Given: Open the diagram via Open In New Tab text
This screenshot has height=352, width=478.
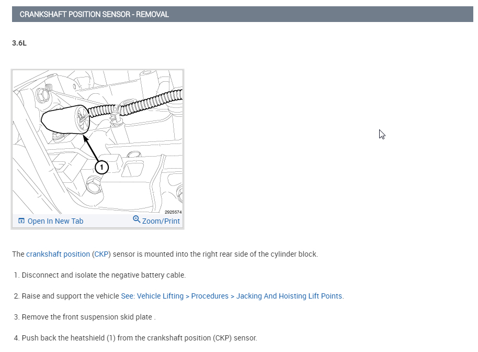Looking at the screenshot, I should [55, 221].
